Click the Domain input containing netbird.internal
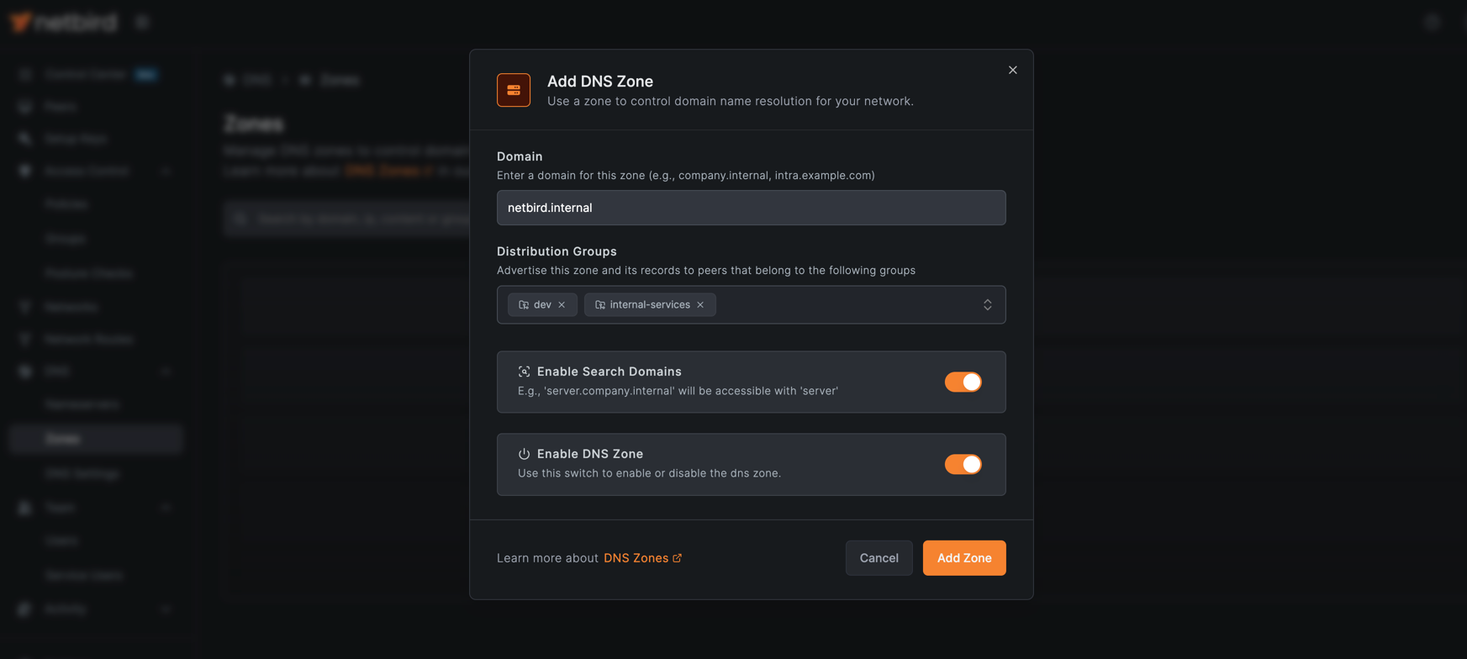Image resolution: width=1467 pixels, height=659 pixels. point(751,208)
